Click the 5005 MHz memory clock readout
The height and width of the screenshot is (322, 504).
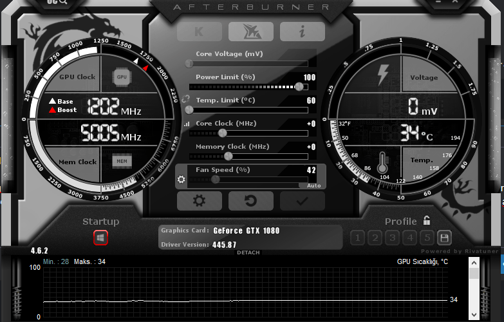tap(111, 133)
